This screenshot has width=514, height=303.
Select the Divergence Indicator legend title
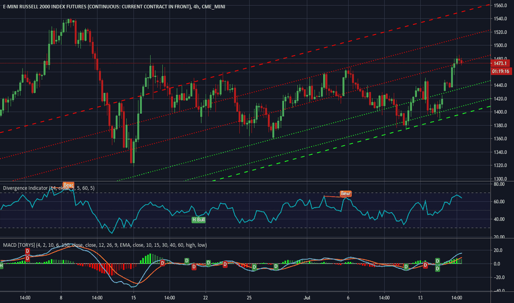pyautogui.click(x=49, y=188)
